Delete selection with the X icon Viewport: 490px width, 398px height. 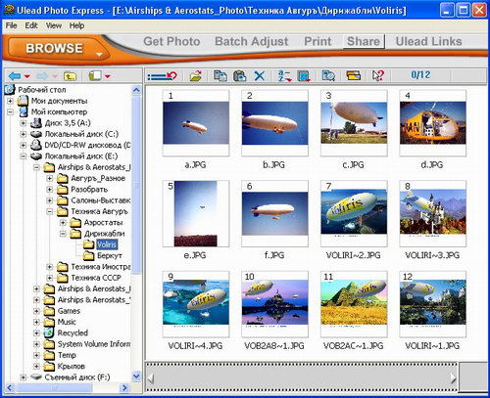coord(260,76)
